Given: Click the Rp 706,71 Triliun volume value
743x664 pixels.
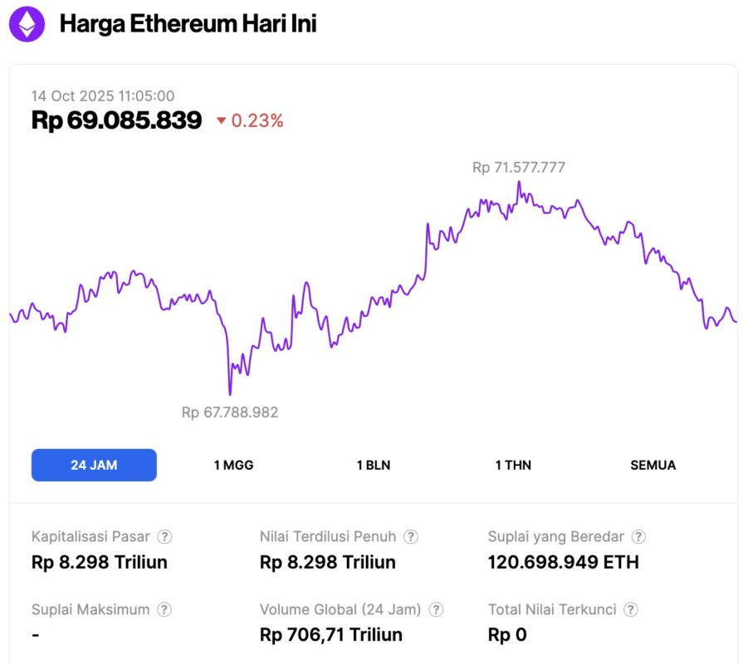Looking at the screenshot, I should tap(331, 635).
